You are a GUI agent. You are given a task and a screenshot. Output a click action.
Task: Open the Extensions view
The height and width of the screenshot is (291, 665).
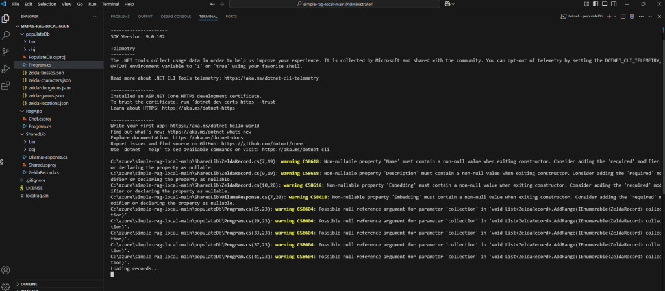pyautogui.click(x=5, y=86)
